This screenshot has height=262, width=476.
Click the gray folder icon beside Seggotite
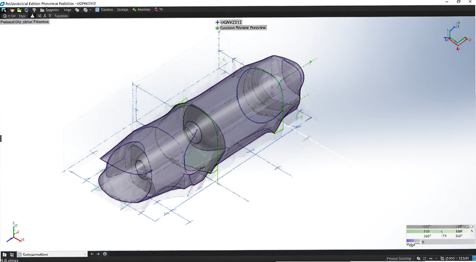coord(42,10)
